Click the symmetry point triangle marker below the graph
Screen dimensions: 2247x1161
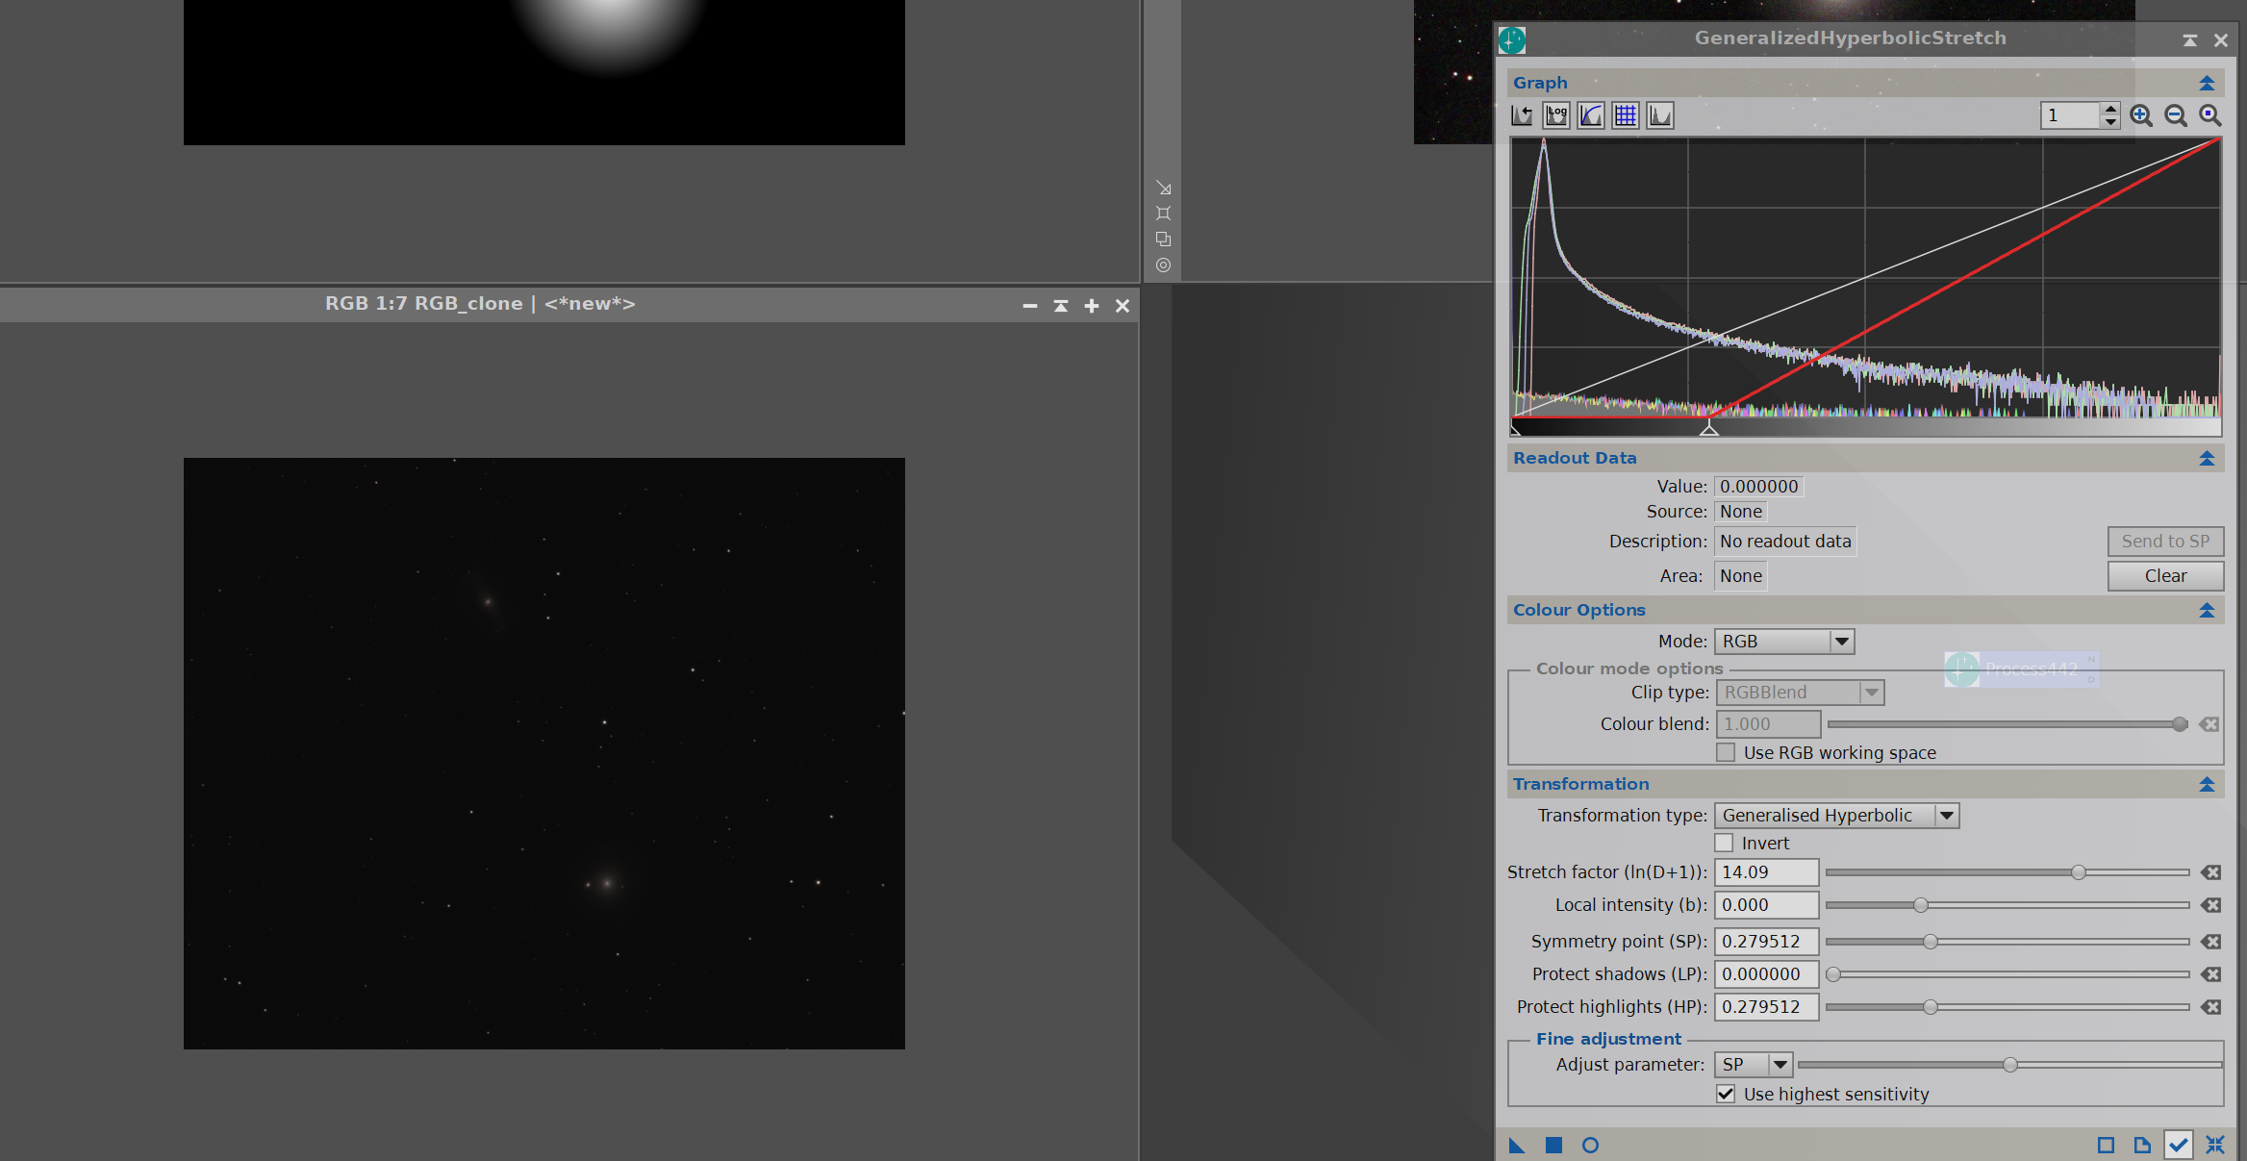tap(1709, 429)
